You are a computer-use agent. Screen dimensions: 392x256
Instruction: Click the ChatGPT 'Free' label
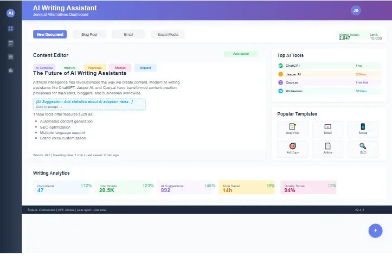(359, 66)
